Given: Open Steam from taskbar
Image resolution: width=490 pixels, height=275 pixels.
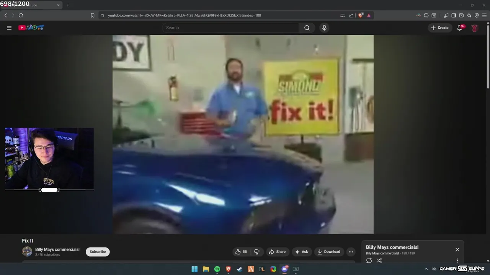Looking at the screenshot, I should [x=239, y=269].
